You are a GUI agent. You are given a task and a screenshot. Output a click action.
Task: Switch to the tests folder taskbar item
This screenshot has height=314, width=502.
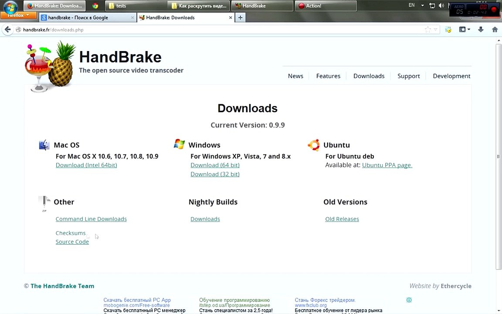tap(136, 6)
